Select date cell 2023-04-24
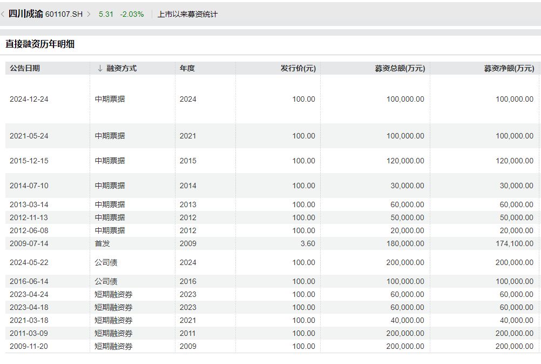Screen dimensions: 541x364 [29, 295]
